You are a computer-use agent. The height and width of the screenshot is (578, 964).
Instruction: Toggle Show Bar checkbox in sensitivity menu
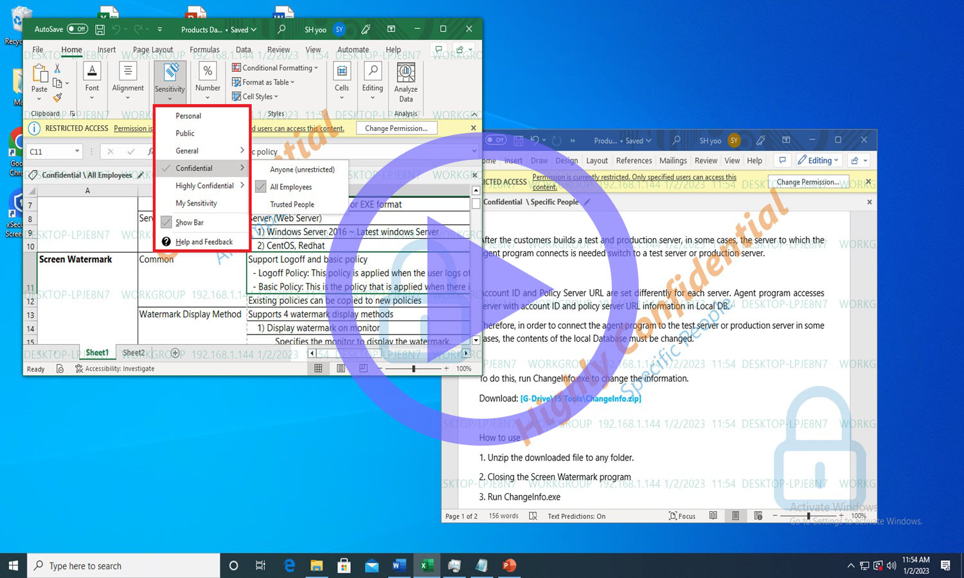click(x=167, y=222)
